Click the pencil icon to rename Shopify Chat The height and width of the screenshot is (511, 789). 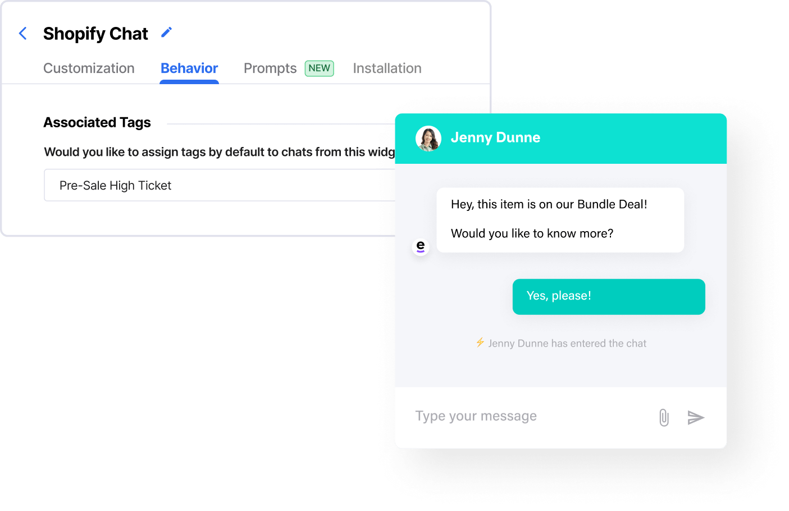point(166,33)
